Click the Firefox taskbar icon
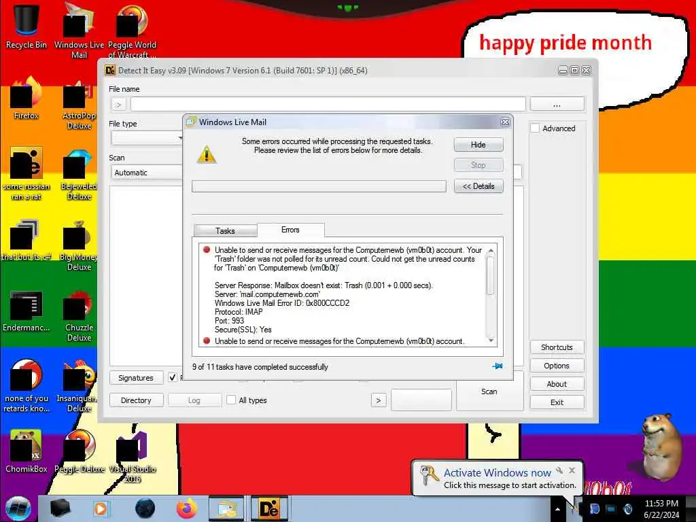This screenshot has width=696, height=522. pos(187,508)
